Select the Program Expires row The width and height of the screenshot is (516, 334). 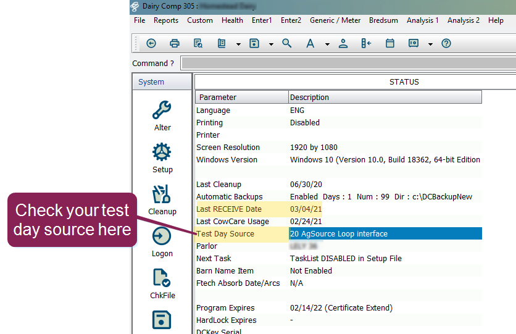pos(339,308)
